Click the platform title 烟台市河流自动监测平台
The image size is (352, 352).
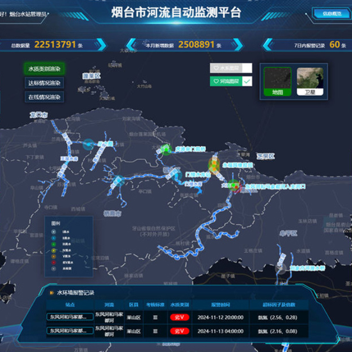point(176,12)
